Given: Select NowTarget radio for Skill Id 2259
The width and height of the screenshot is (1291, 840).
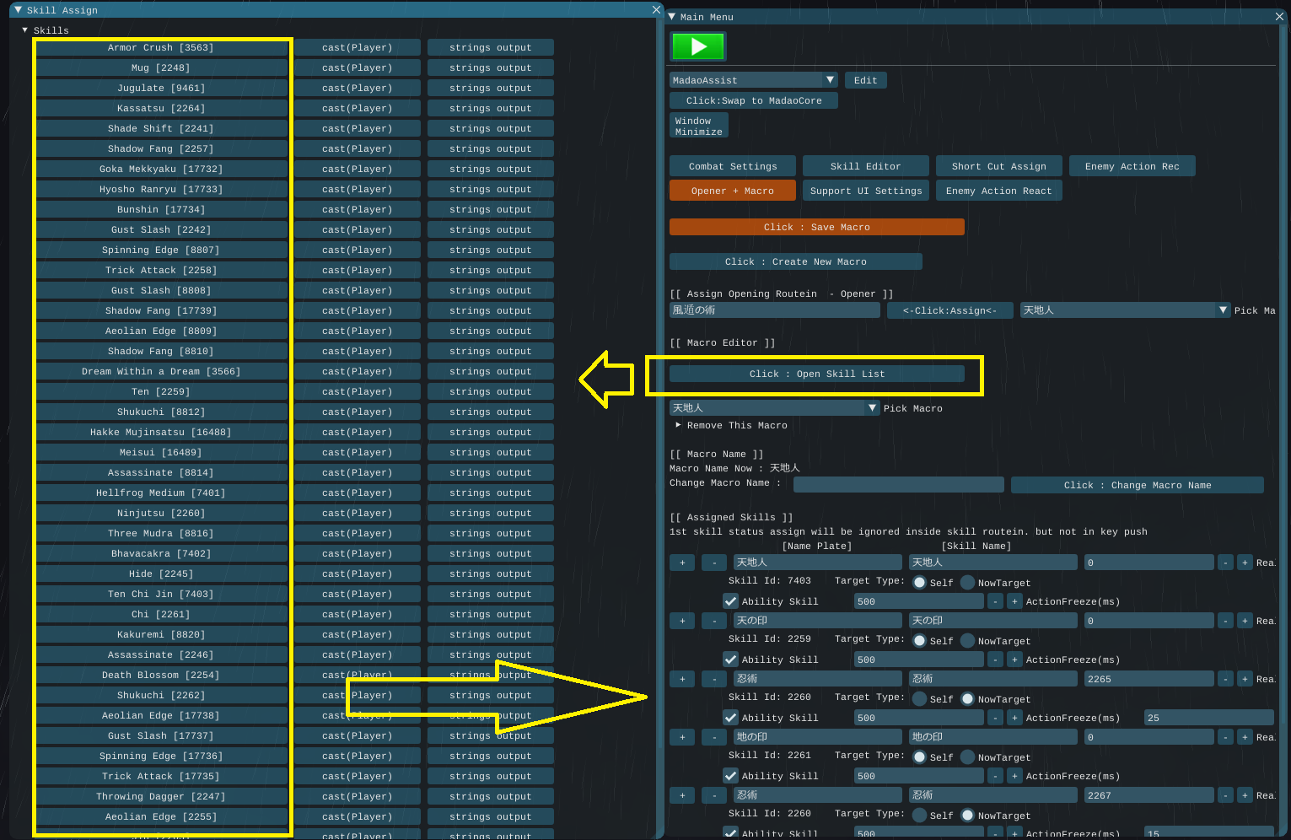Looking at the screenshot, I should (968, 641).
